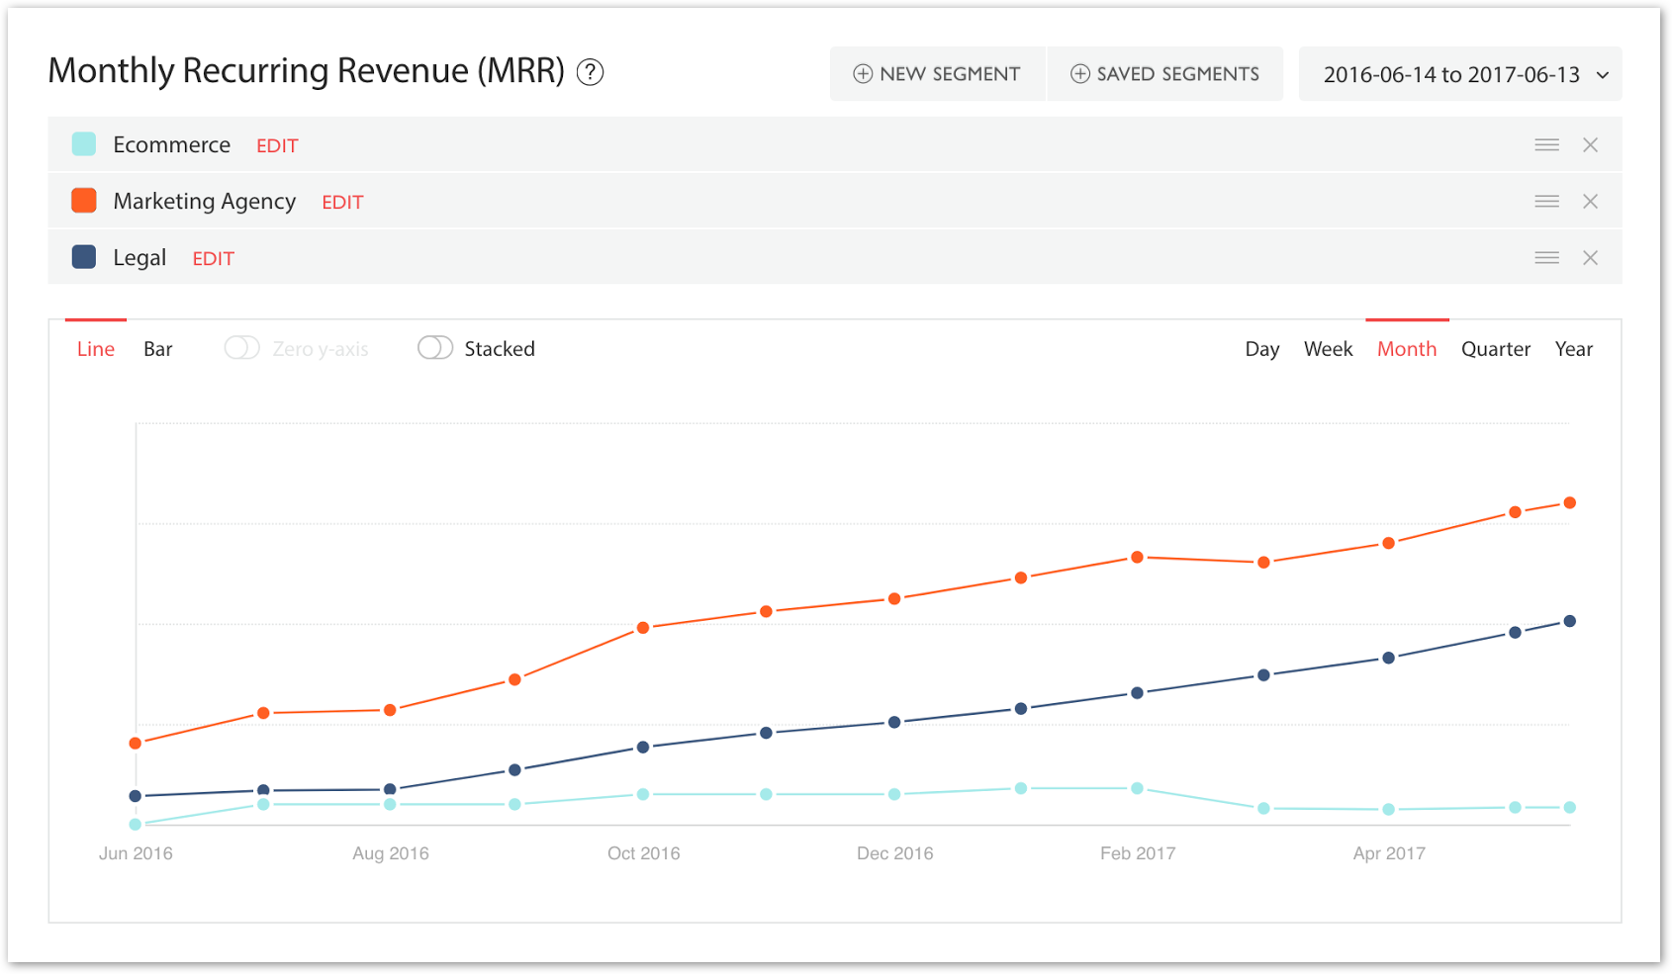Click the plus icon on NEW SEGMENT
The height and width of the screenshot is (974, 1672).
point(861,73)
